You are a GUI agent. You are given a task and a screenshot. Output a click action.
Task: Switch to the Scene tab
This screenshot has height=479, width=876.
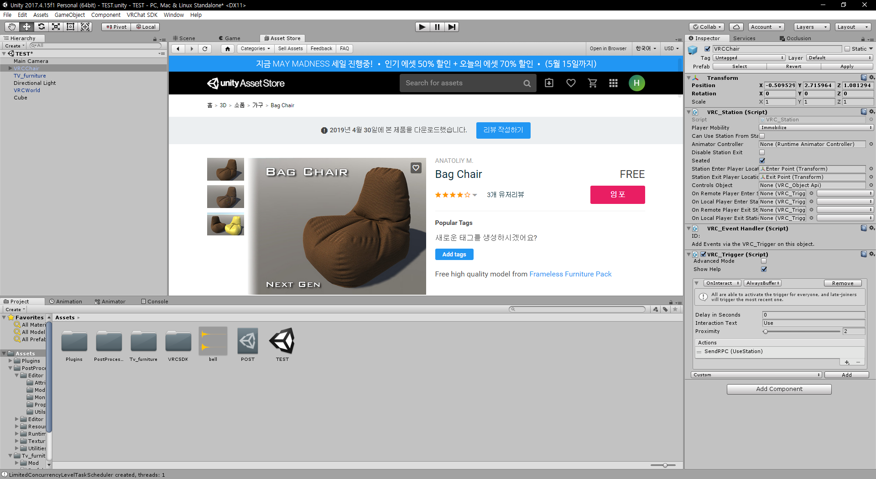184,38
